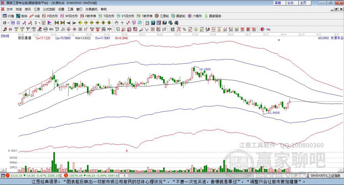The height and width of the screenshot is (185, 344).
Task: Open the P四方形 tool
Action: pyautogui.click(x=50, y=16)
